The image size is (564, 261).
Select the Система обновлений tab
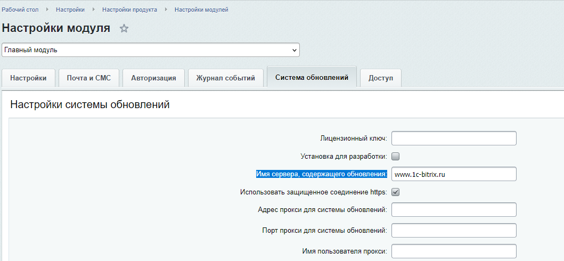pos(312,77)
